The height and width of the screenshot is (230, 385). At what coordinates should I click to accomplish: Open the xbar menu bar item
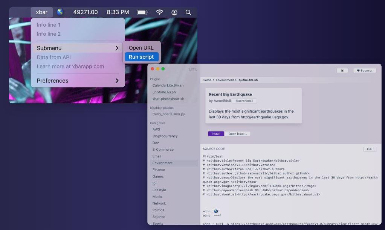click(x=41, y=12)
